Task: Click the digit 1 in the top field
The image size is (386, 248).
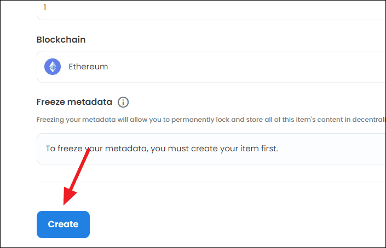Action: [45, 7]
